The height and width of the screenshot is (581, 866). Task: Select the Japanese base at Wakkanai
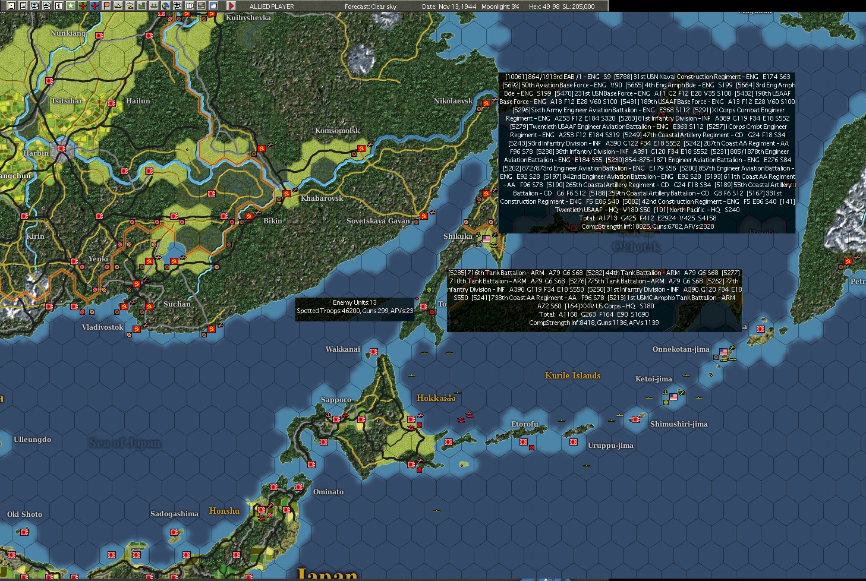(374, 352)
